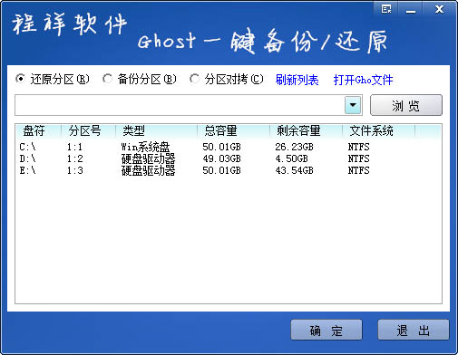Sort by the 类型 column header

point(157,130)
